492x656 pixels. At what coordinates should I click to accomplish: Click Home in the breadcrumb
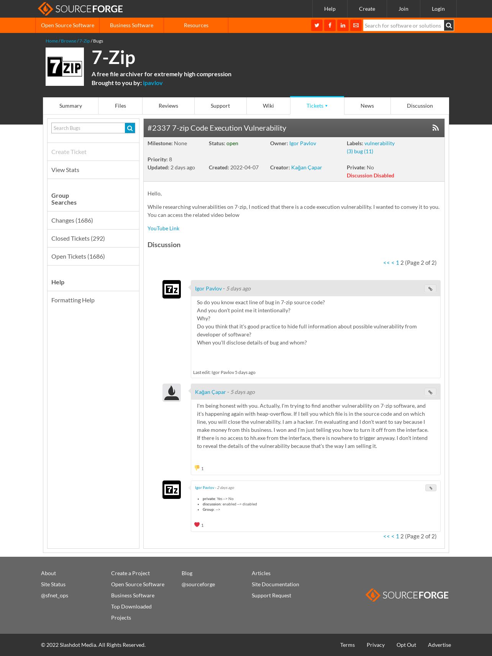point(52,41)
